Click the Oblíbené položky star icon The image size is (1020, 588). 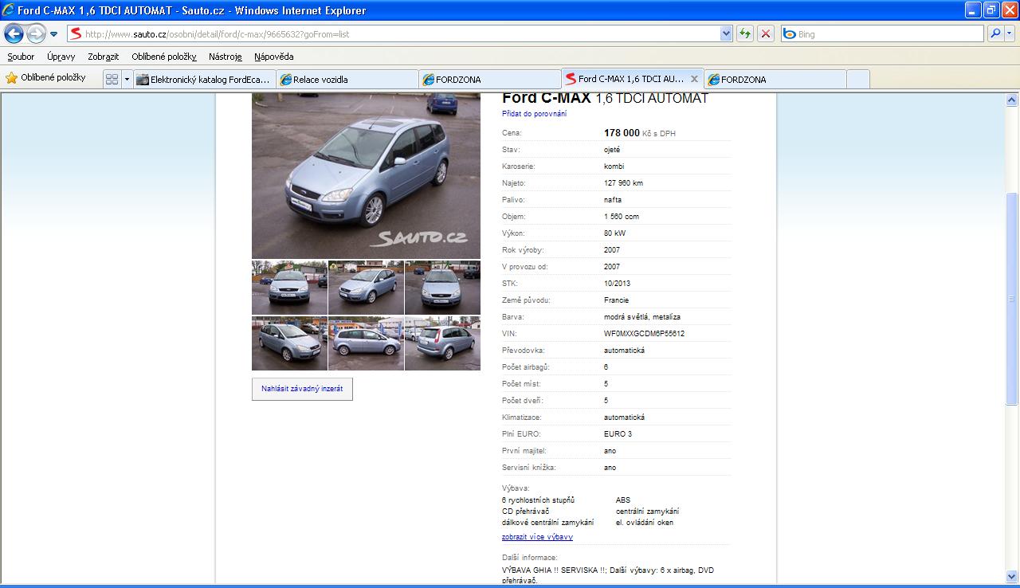pos(12,78)
